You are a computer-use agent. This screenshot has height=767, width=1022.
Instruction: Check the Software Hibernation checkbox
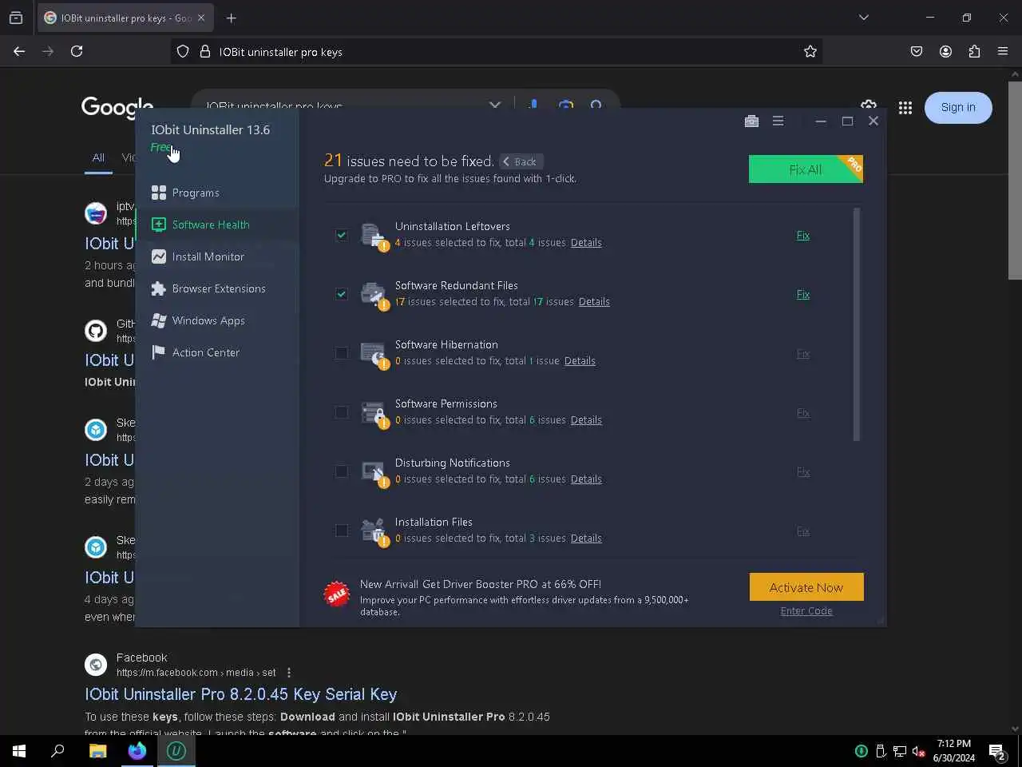click(x=342, y=353)
